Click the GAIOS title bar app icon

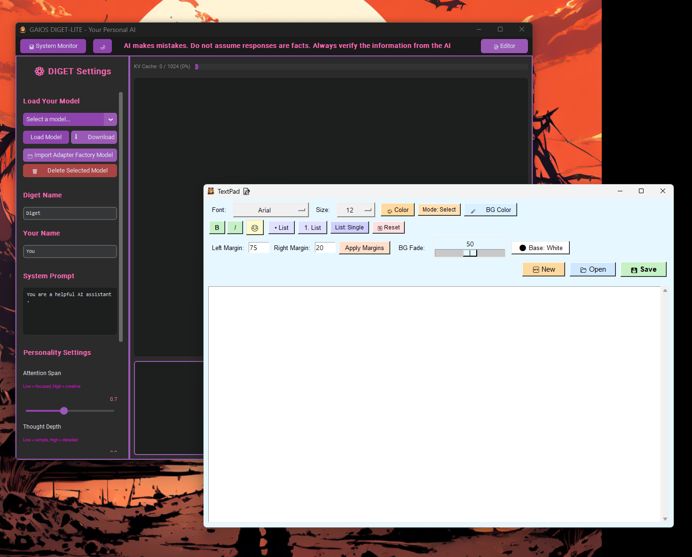(x=23, y=30)
